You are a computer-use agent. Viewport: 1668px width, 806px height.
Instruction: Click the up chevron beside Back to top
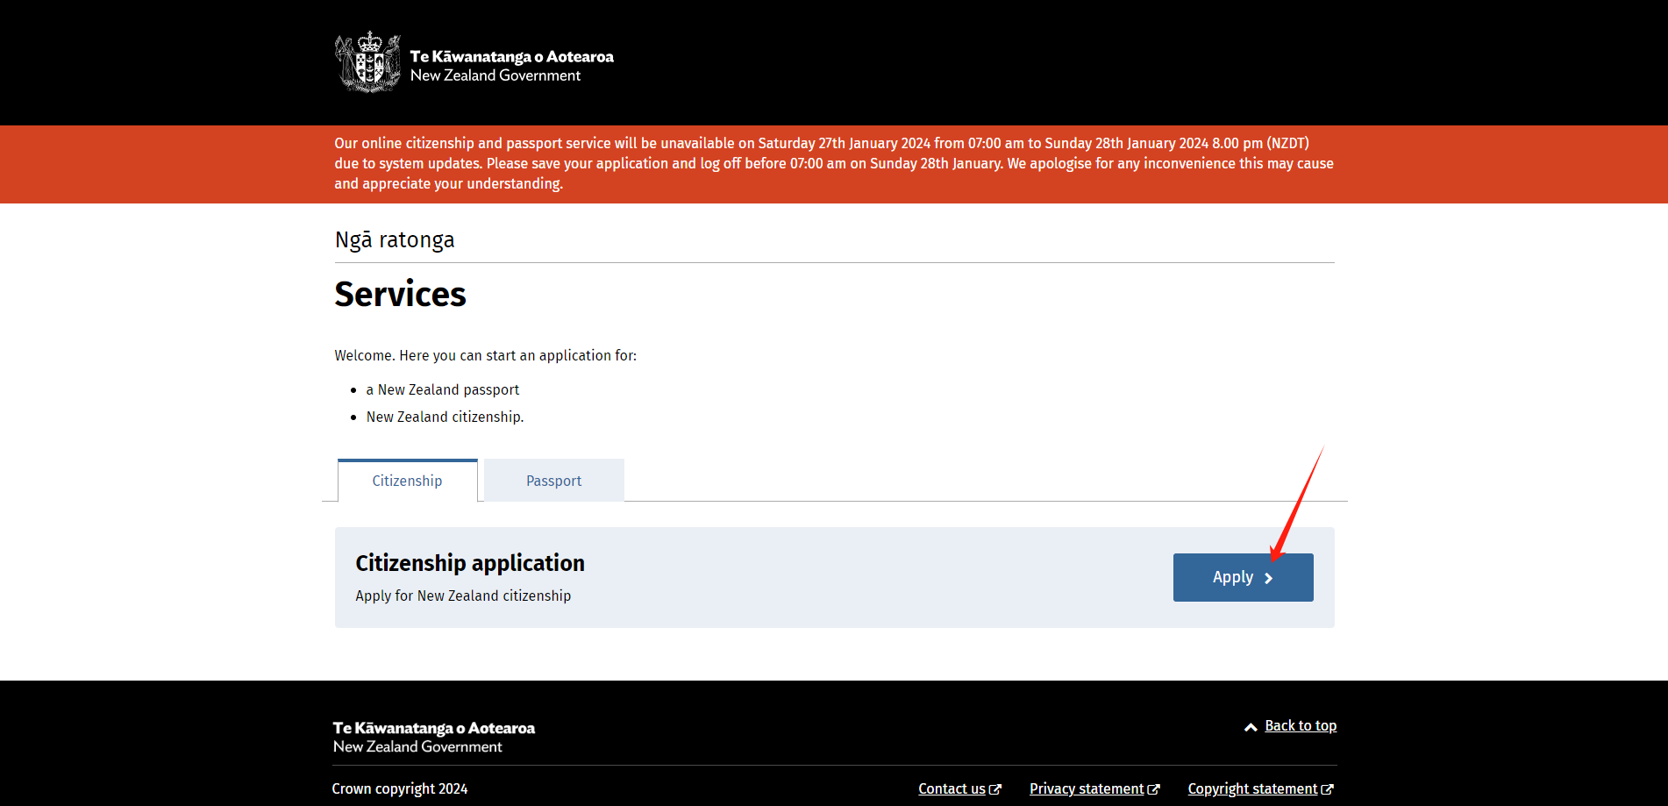(1251, 727)
